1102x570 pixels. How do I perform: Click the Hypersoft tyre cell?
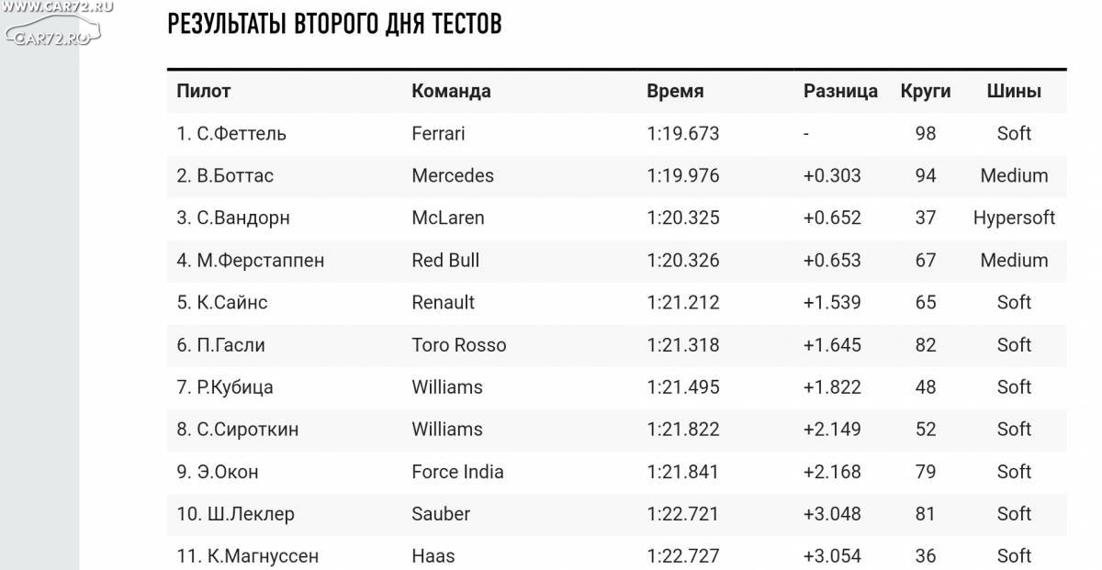[x=1014, y=218]
